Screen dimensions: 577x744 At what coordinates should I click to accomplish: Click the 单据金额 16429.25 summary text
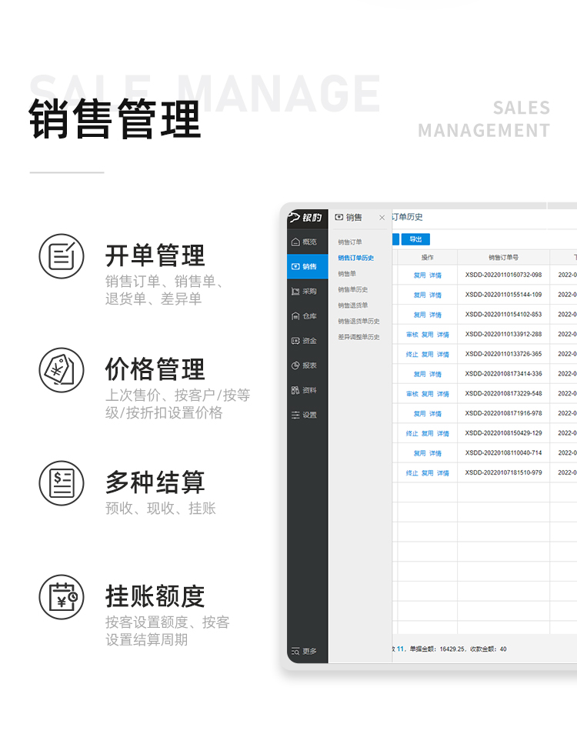pyautogui.click(x=438, y=649)
